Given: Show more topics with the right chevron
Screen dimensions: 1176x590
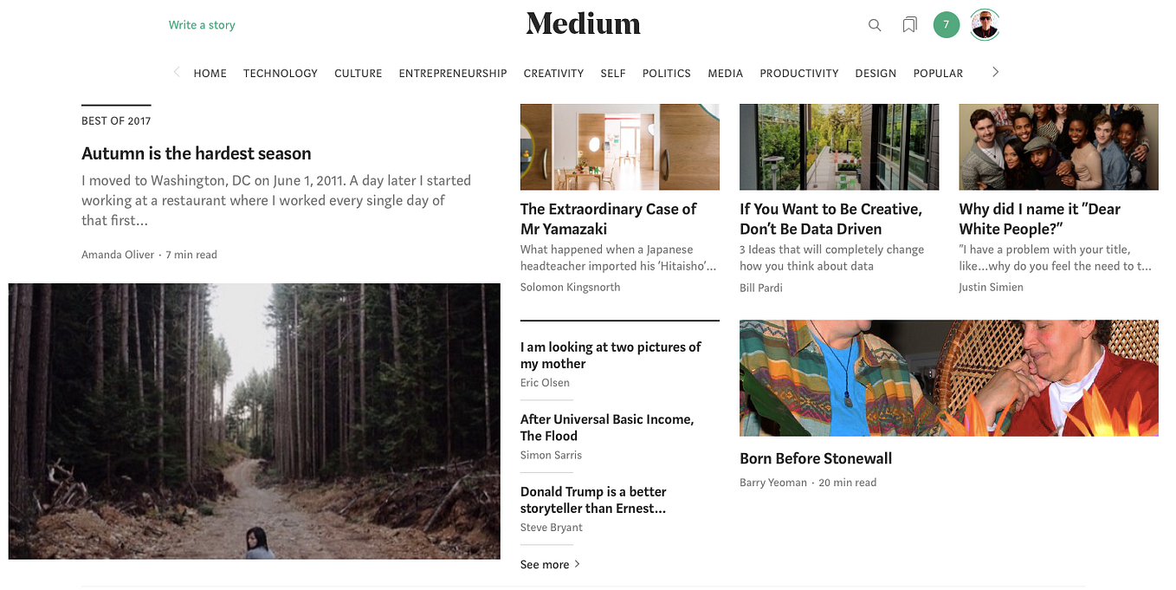Looking at the screenshot, I should (x=995, y=73).
